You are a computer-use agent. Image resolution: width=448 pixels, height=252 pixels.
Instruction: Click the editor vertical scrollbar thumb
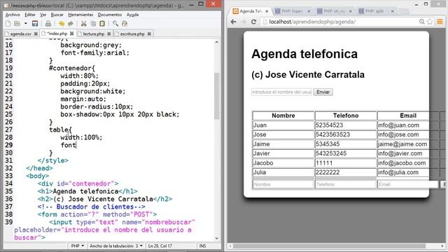(216, 96)
